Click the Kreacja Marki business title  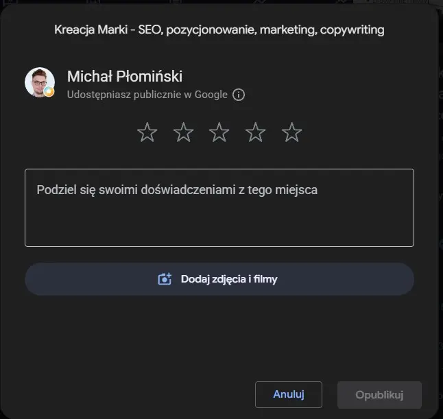click(x=219, y=29)
